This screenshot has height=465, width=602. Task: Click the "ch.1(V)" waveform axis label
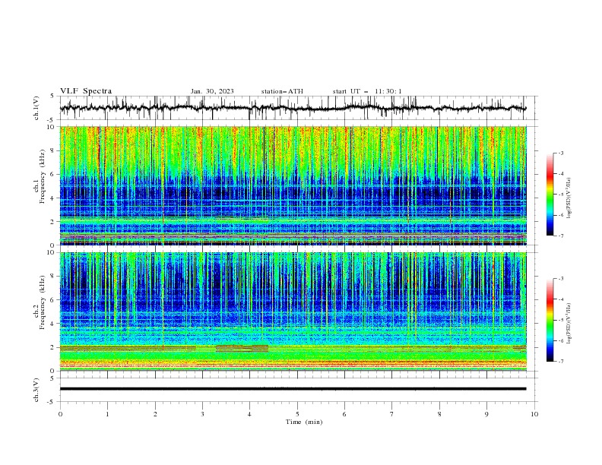[x=36, y=108]
